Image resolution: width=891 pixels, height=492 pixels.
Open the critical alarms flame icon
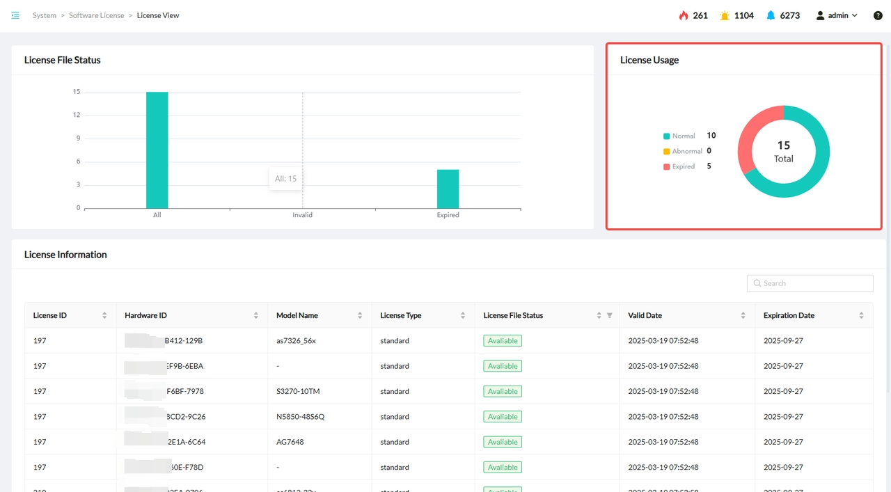(684, 15)
